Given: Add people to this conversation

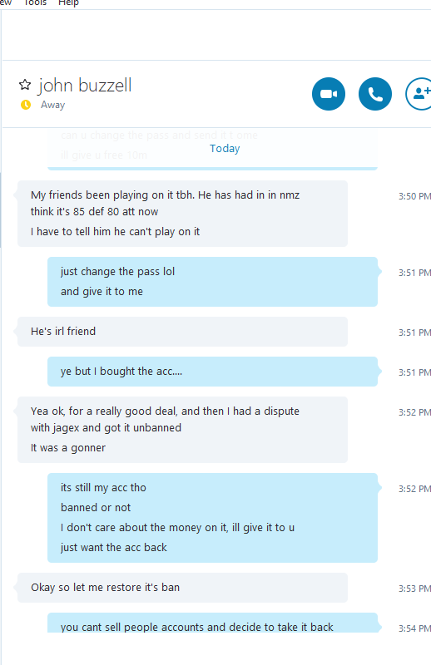Looking at the screenshot, I should [x=419, y=94].
